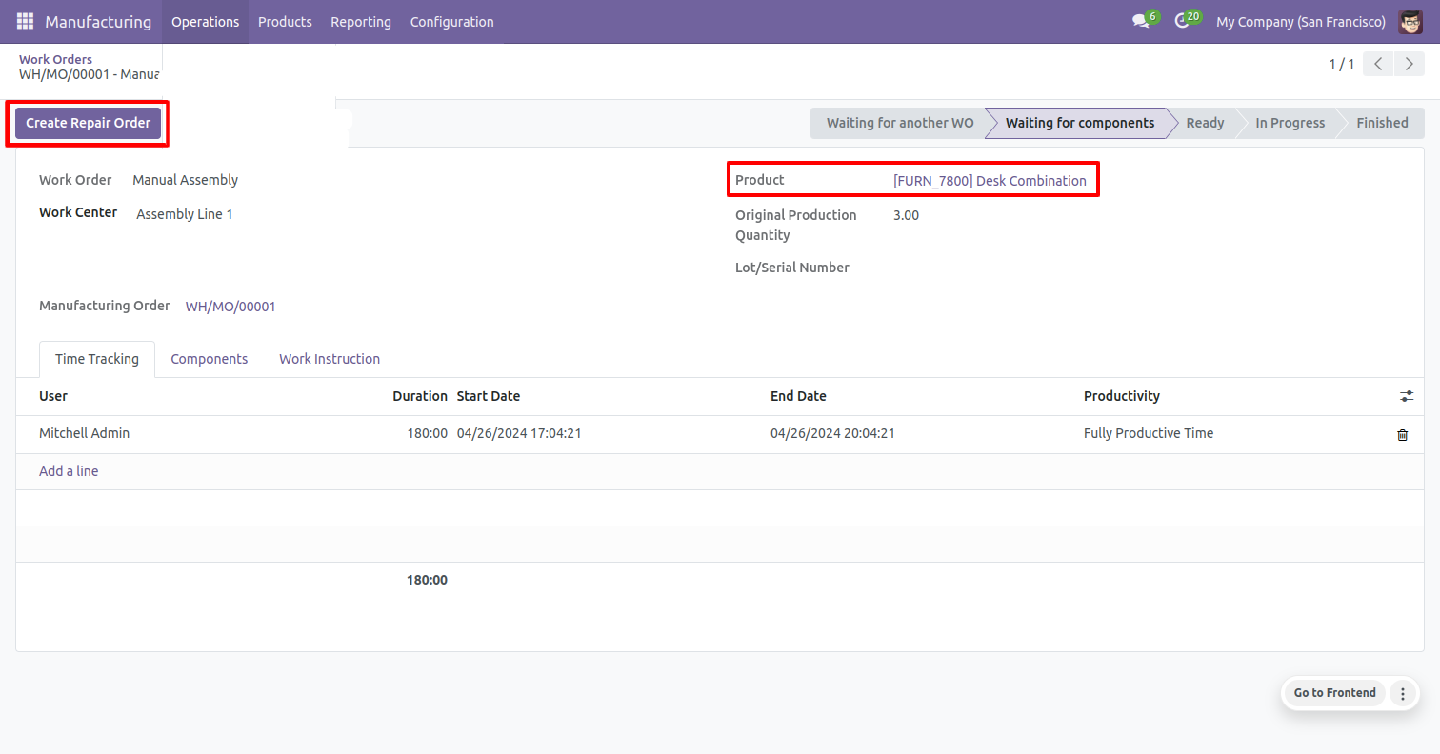Screen dimensions: 1440x754
Task: Open the chat messages icon
Action: coord(1141,21)
